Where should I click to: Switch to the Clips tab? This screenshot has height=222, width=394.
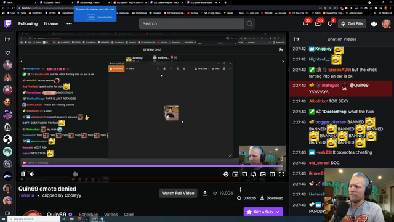coord(129,215)
